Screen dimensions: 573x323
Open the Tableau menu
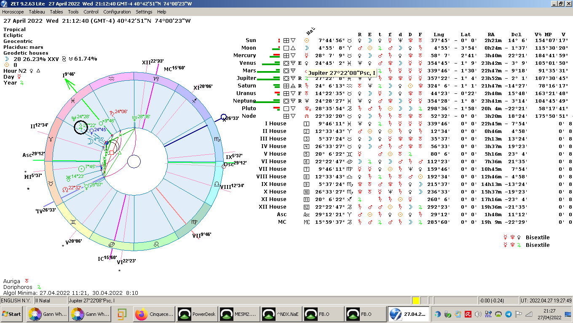[x=37, y=12]
